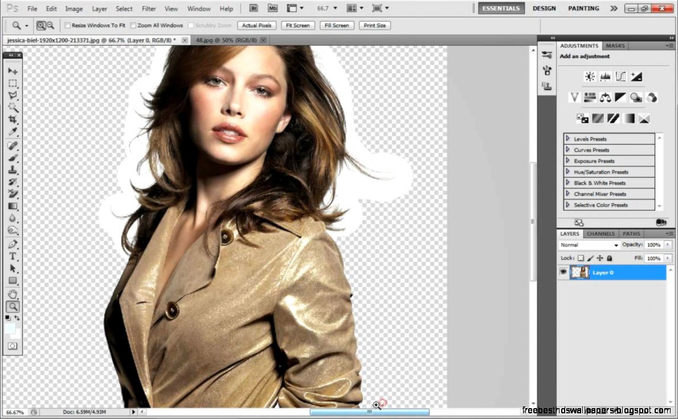Select the Move tool
678x419 pixels.
click(x=13, y=71)
